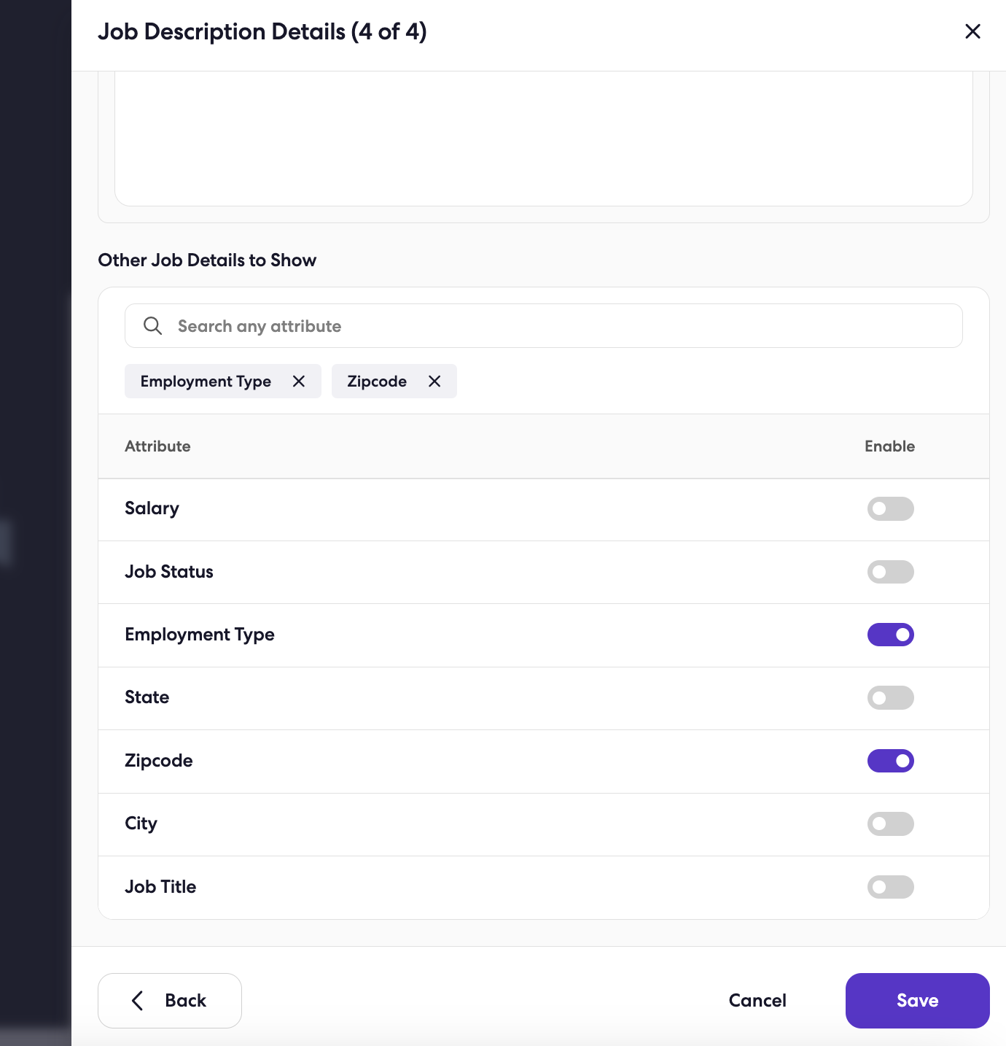Remove the Employment Type chip
The height and width of the screenshot is (1046, 1006).
299,381
